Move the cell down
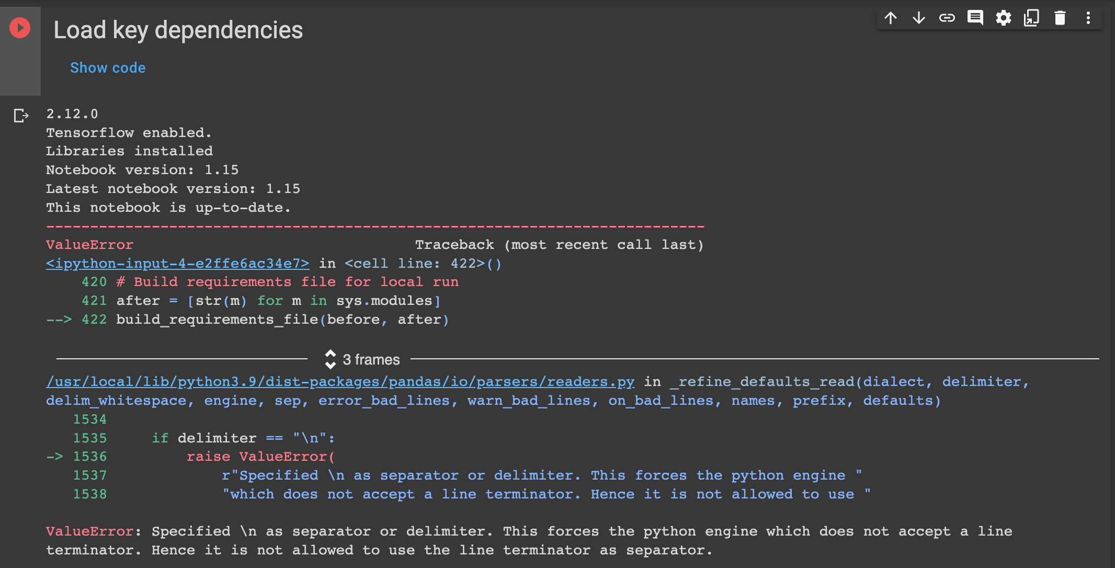The width and height of the screenshot is (1115, 568). 918,17
